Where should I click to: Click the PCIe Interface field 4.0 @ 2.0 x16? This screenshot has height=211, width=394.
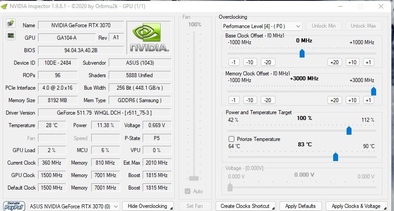[x=58, y=88]
